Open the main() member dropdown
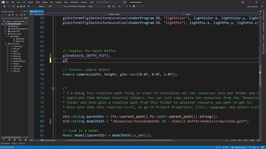The image size is (266, 149). (221, 14)
